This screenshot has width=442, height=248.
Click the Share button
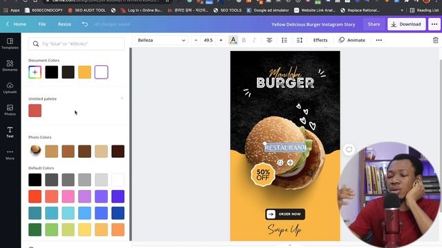[x=374, y=24]
